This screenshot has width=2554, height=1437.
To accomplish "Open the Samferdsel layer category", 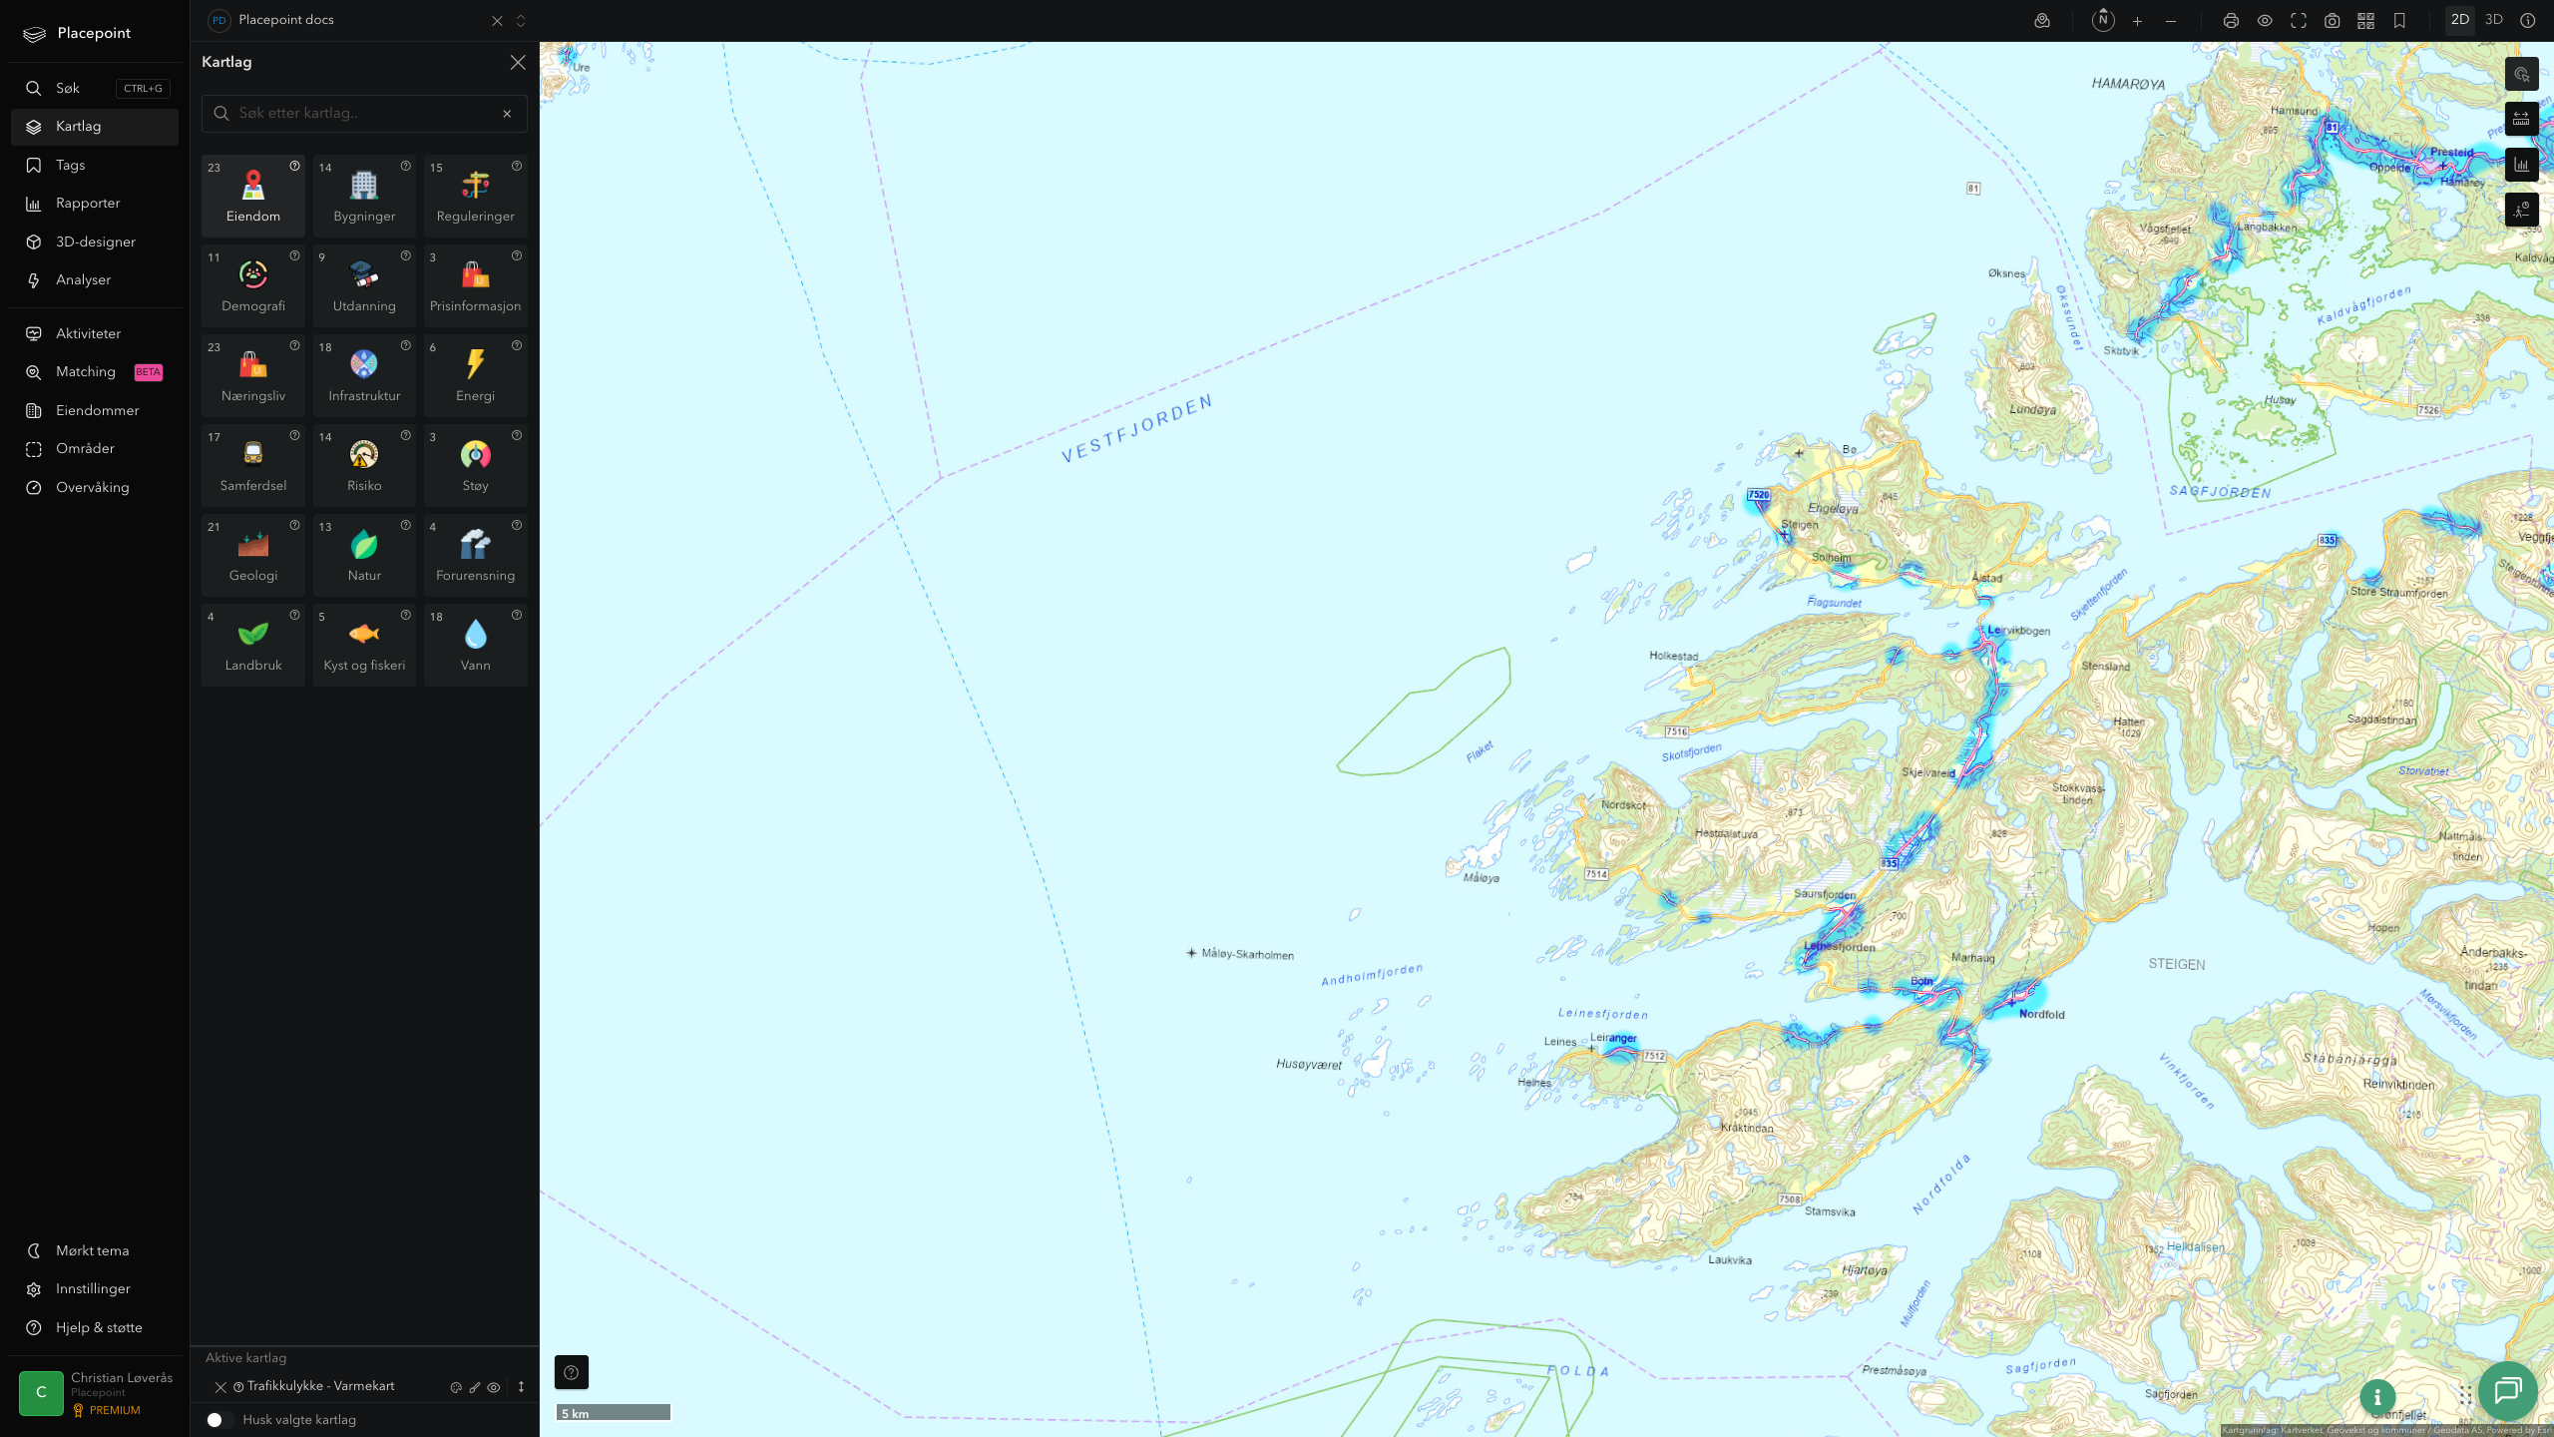I will (253, 465).
